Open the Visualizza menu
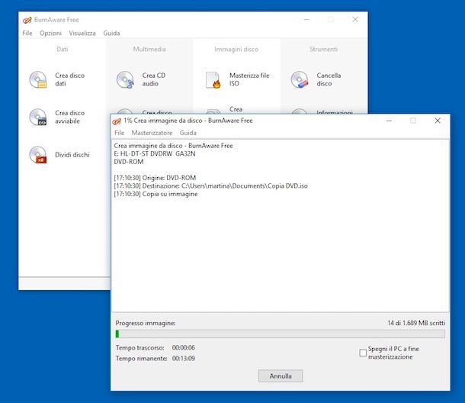Image resolution: width=465 pixels, height=403 pixels. tap(82, 34)
